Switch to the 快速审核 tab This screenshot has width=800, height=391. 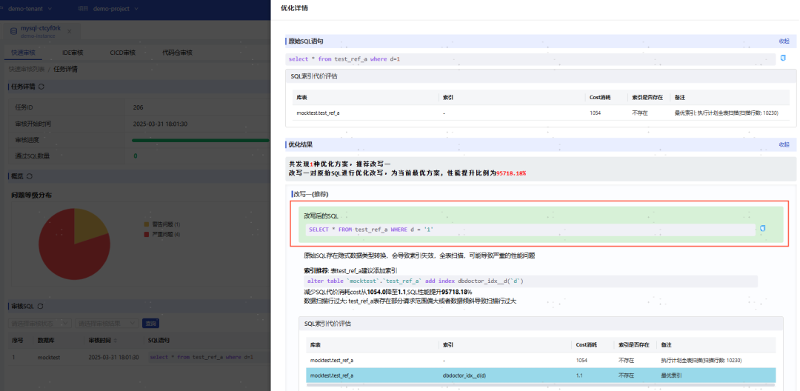point(23,53)
